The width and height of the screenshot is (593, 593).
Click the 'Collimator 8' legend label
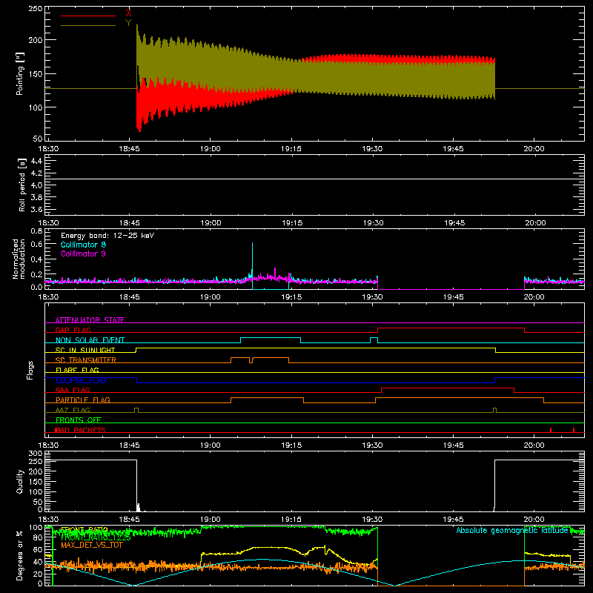click(x=83, y=245)
